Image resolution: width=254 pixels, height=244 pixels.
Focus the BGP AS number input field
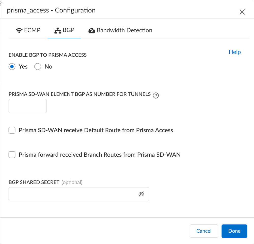point(27,106)
